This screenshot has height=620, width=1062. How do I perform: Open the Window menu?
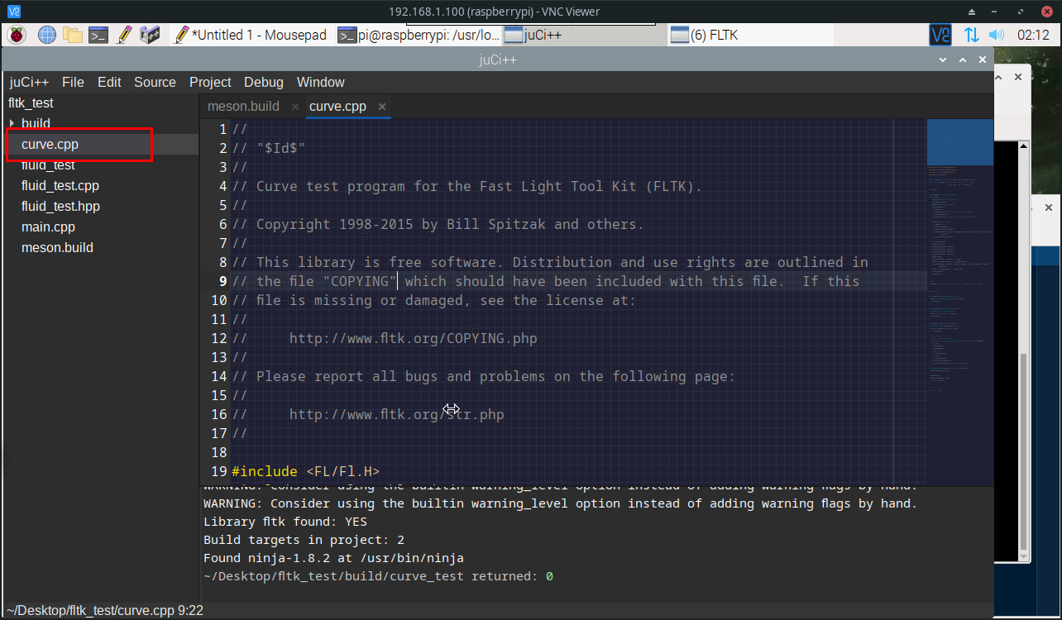pyautogui.click(x=320, y=82)
